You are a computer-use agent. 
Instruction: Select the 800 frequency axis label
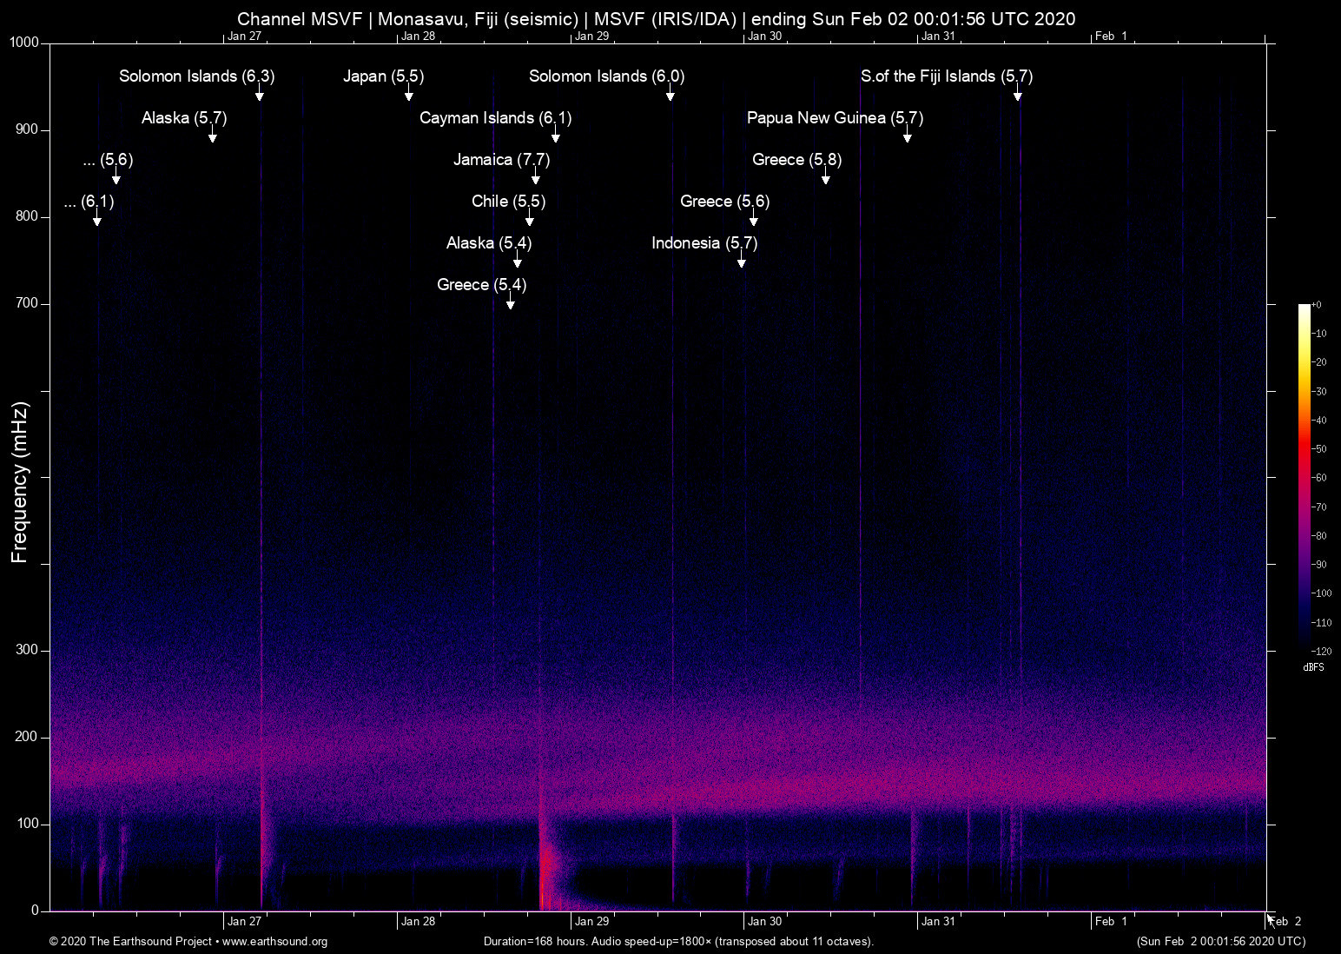[28, 216]
